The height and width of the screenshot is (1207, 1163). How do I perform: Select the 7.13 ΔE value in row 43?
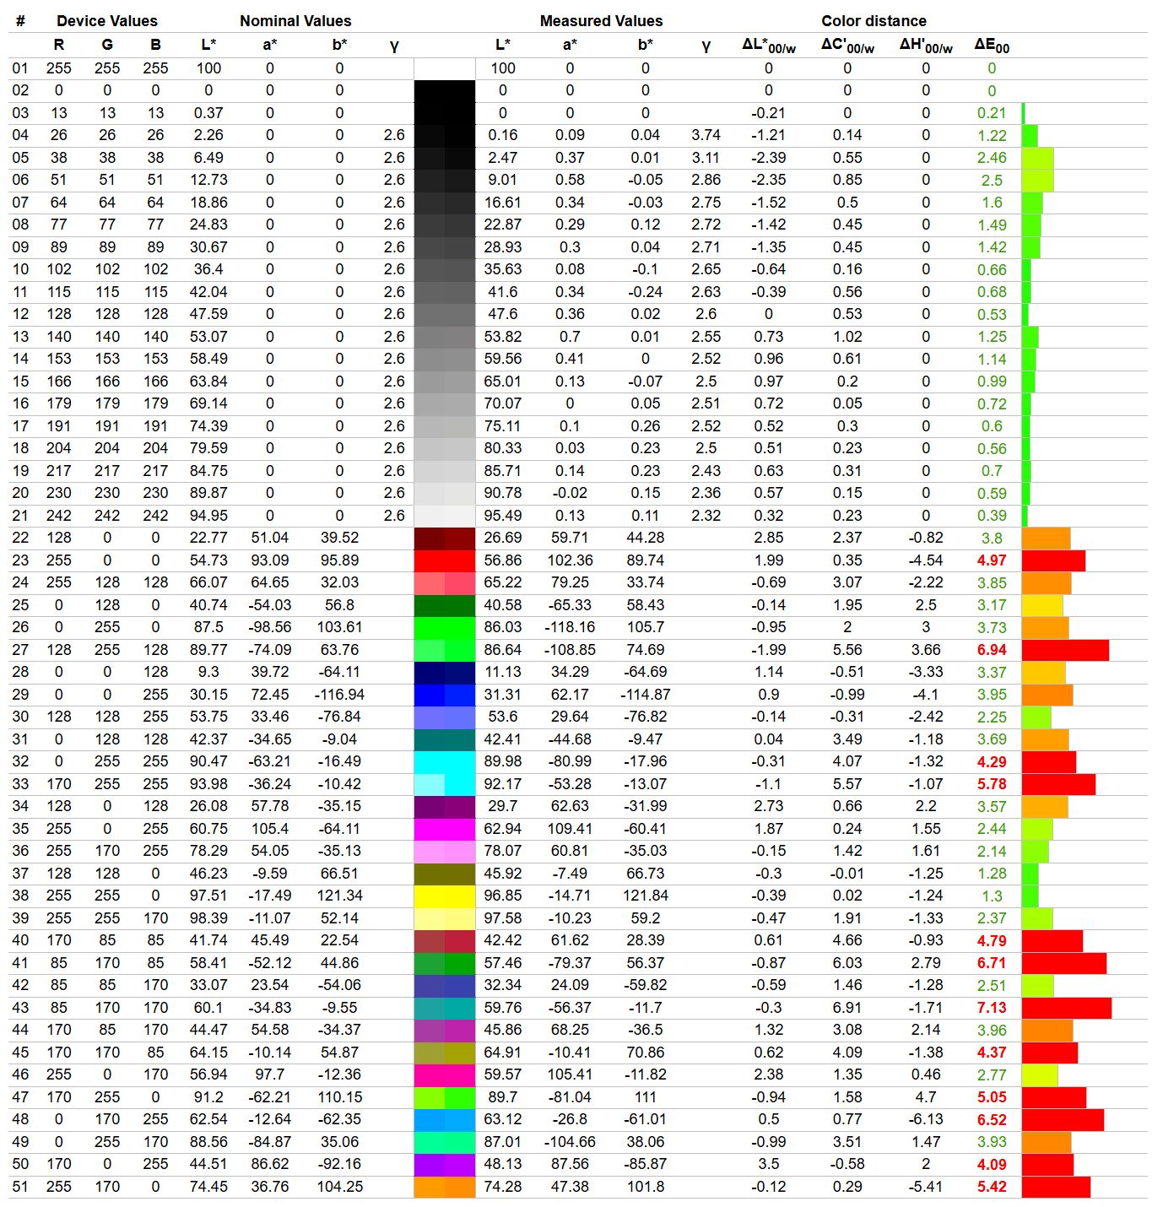tap(992, 1008)
